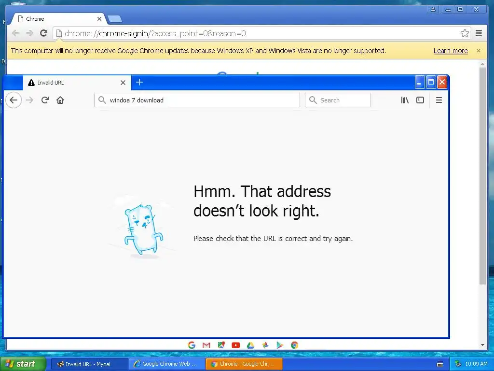Open the Windows start menu
This screenshot has width=494, height=371.
pos(23,364)
